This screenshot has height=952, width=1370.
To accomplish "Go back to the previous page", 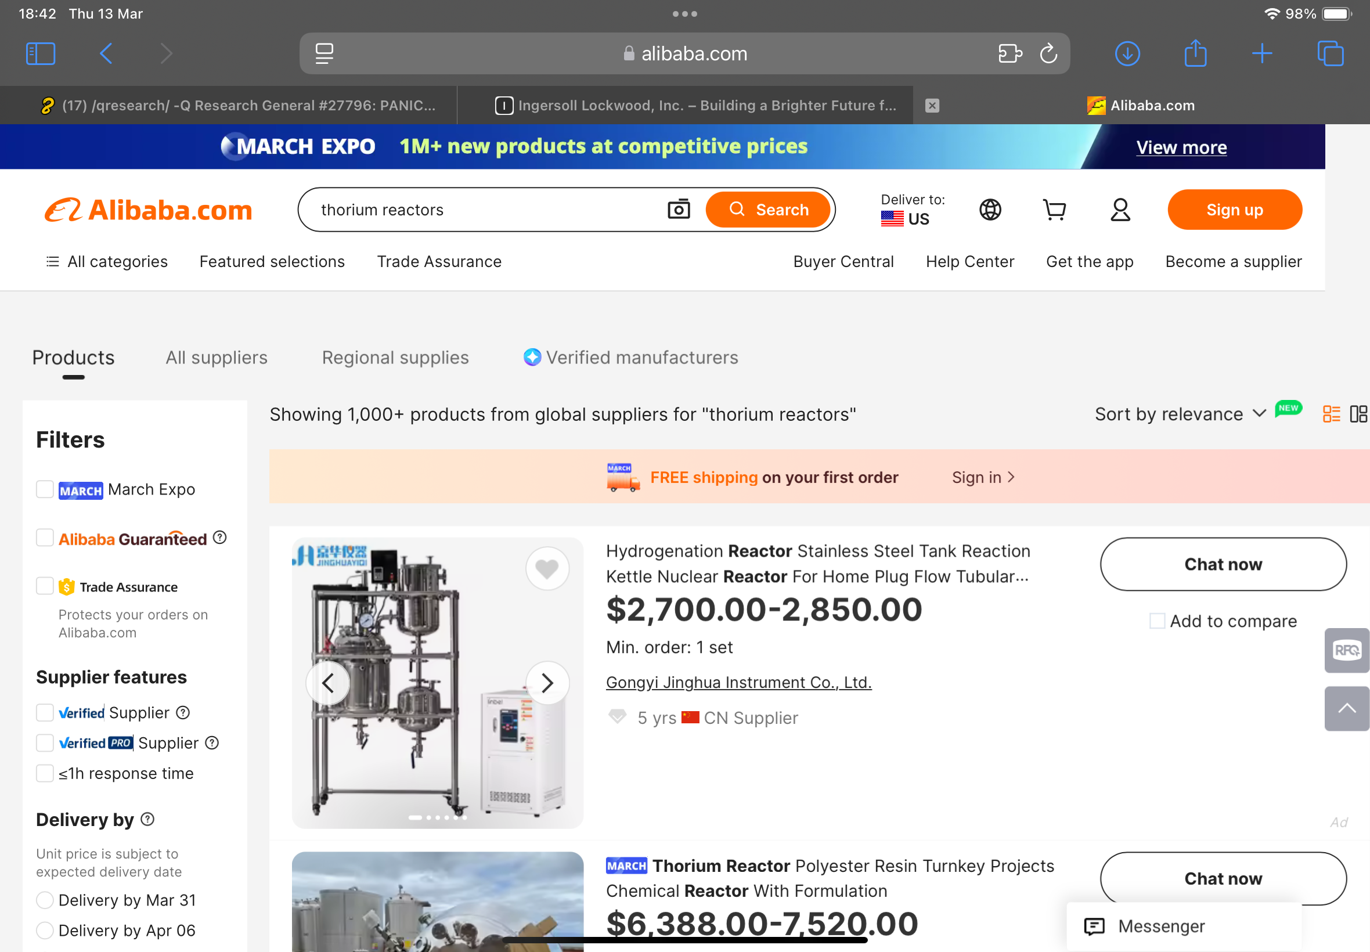I will click(106, 53).
